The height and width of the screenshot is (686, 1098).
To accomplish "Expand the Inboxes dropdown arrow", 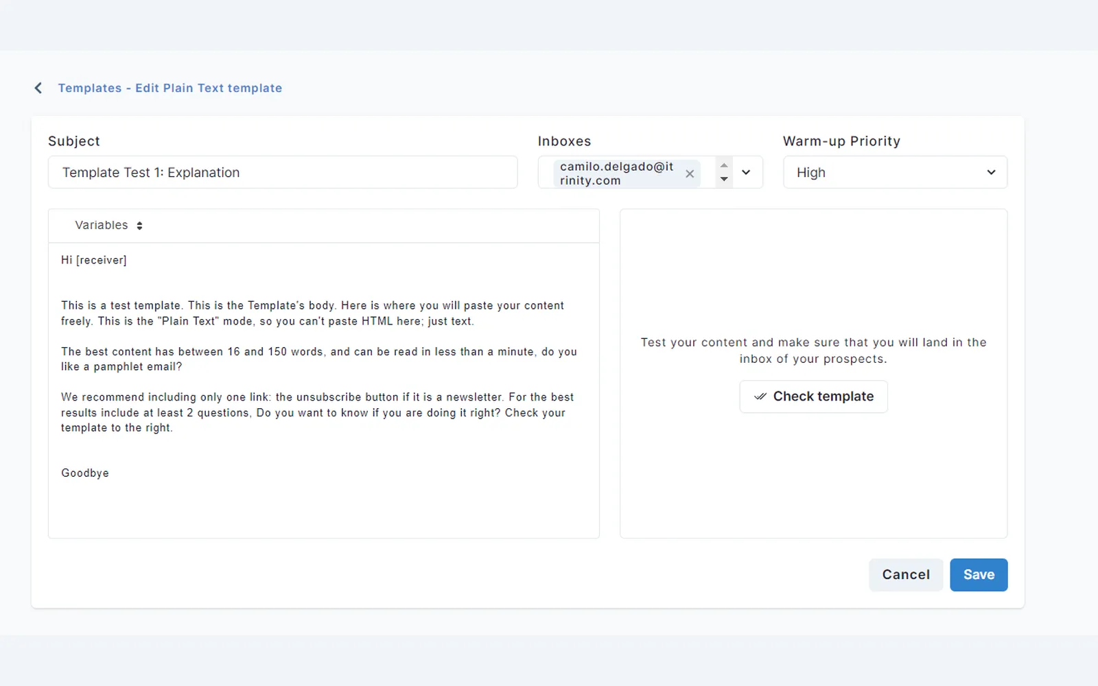I will click(746, 172).
